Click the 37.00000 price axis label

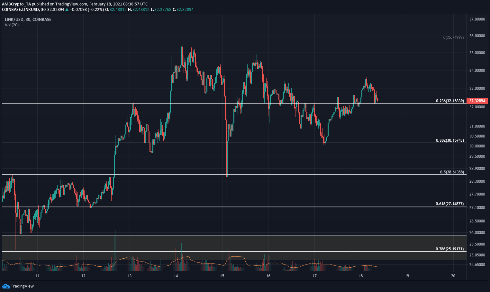[477, 19]
